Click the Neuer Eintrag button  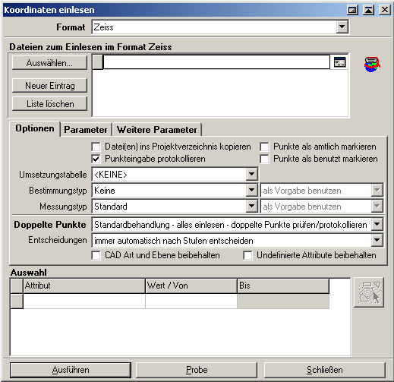point(49,86)
